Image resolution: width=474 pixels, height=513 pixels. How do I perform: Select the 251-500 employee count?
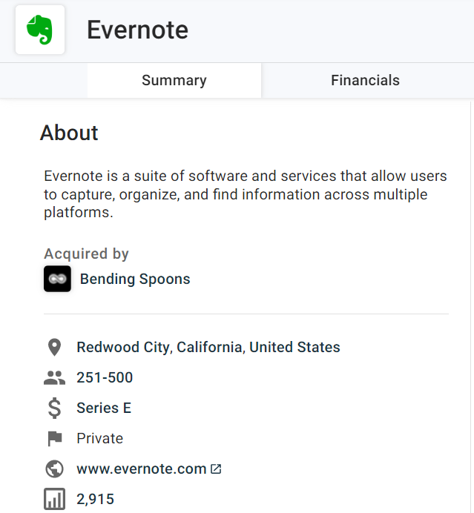tap(105, 377)
